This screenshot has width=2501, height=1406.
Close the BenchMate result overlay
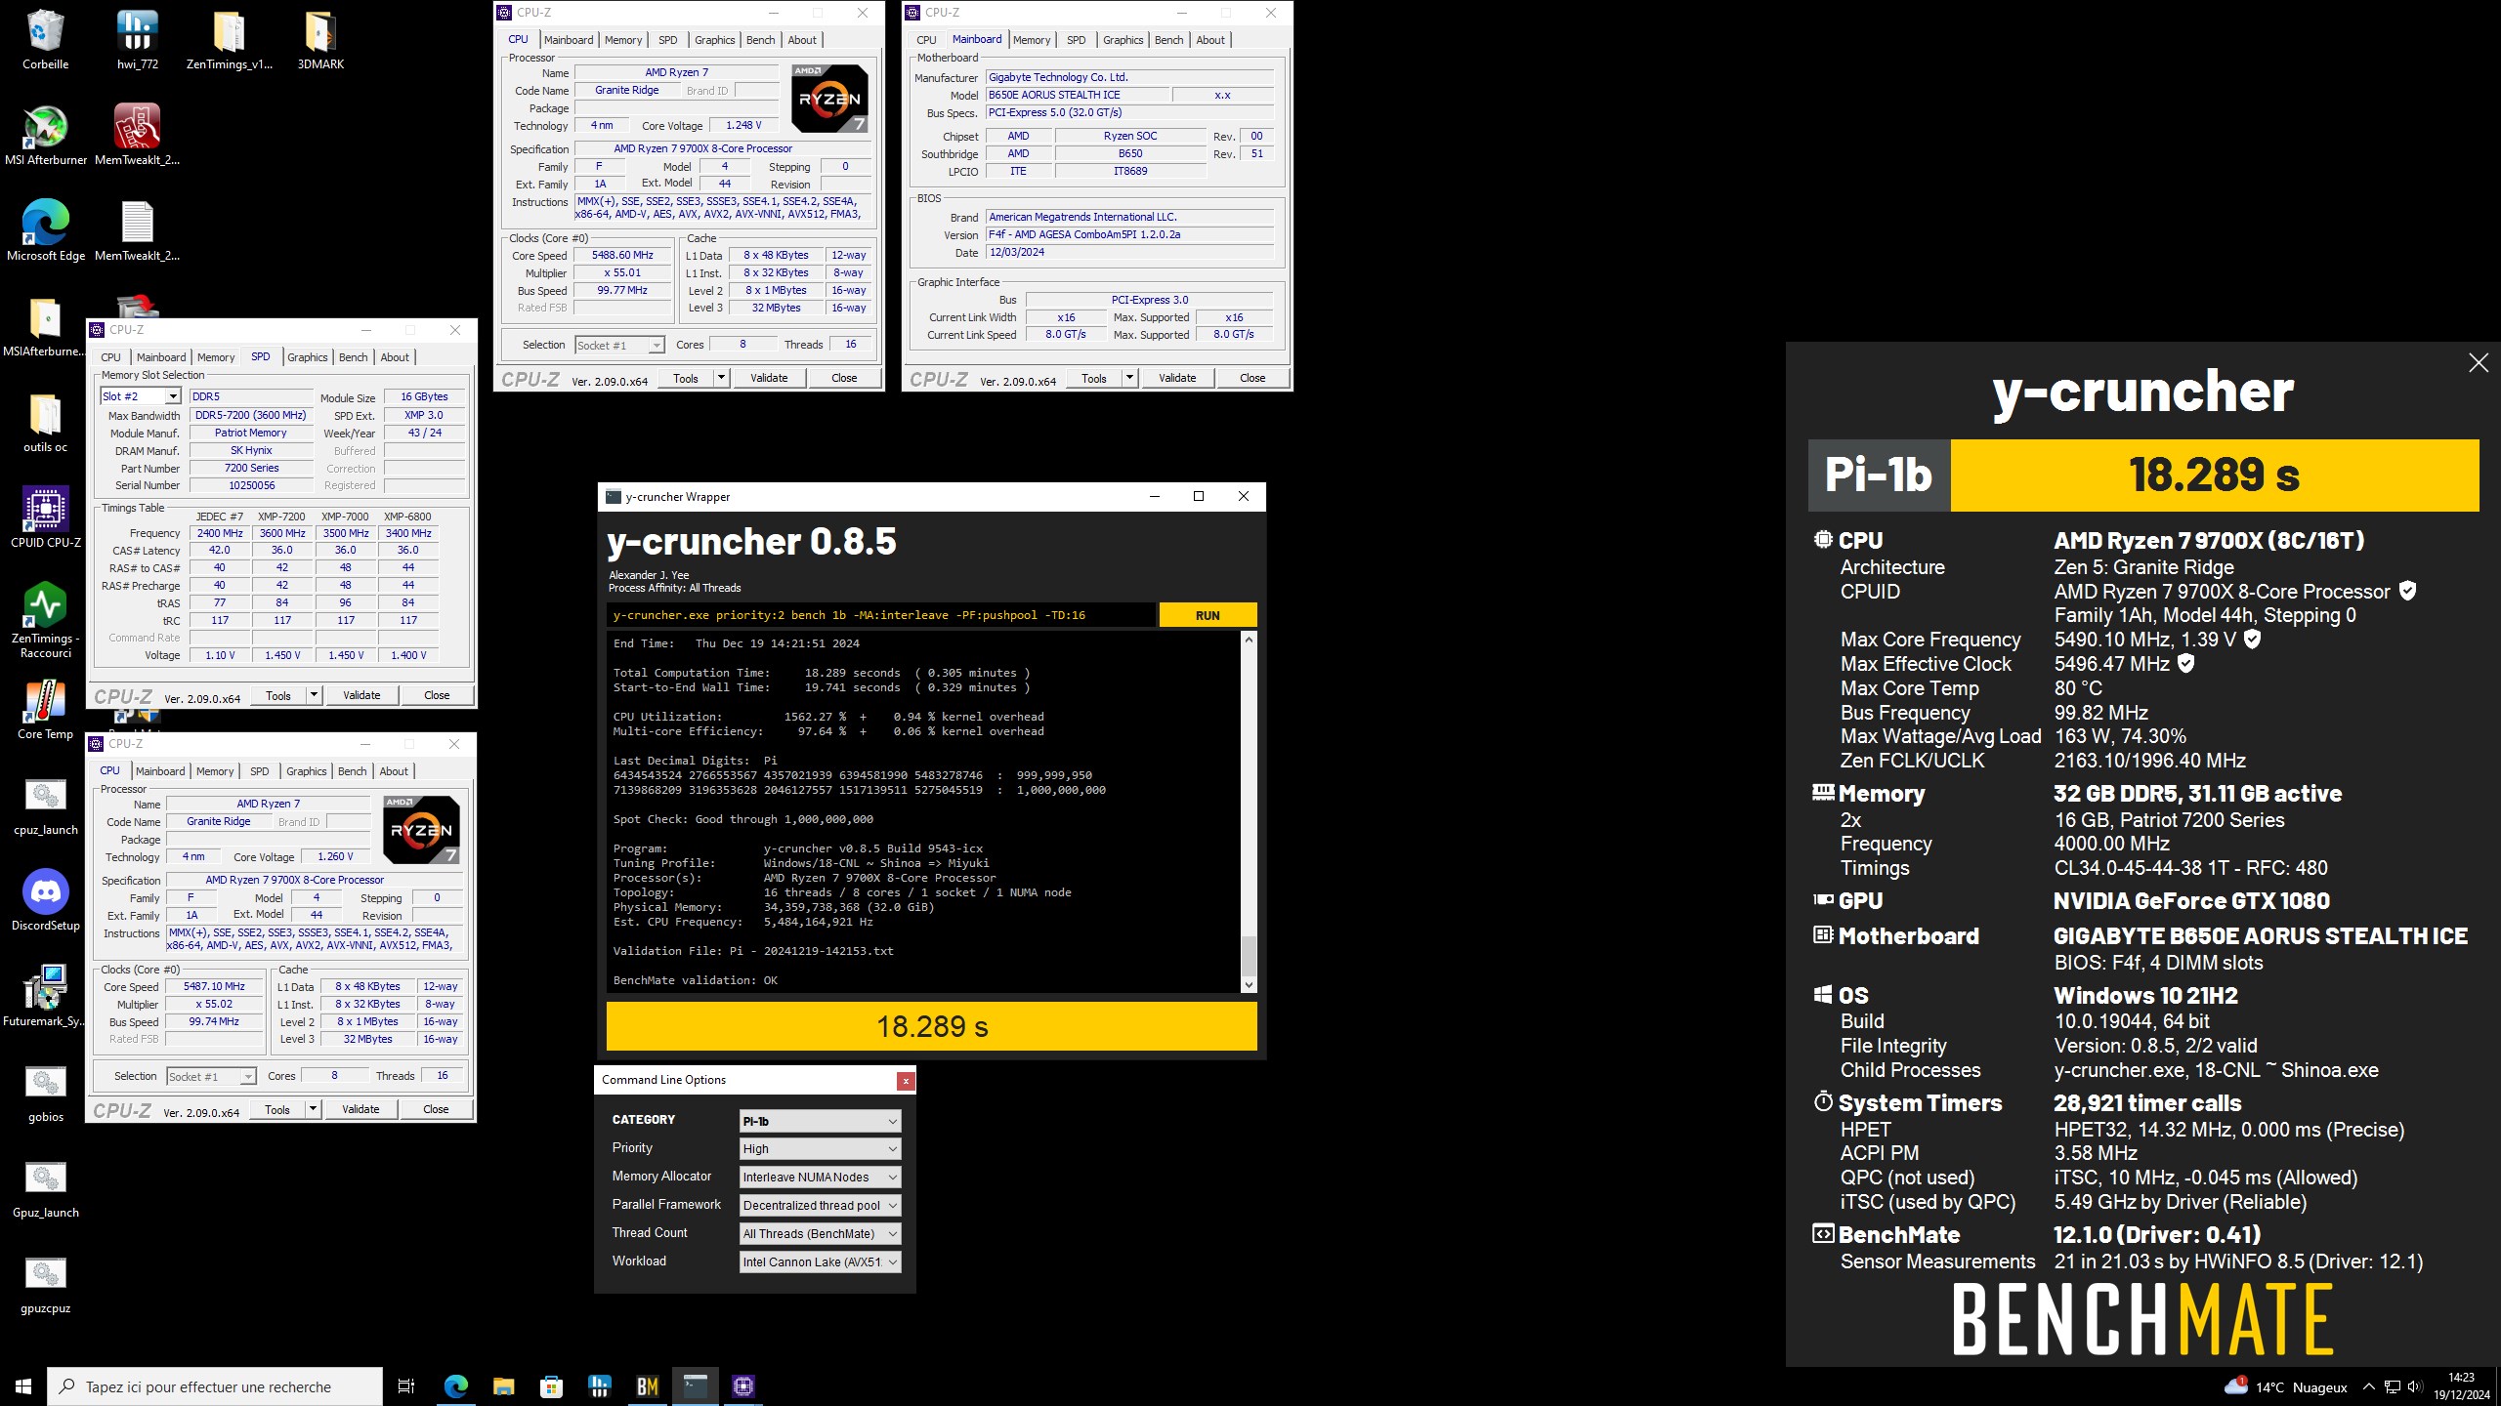tap(2479, 363)
